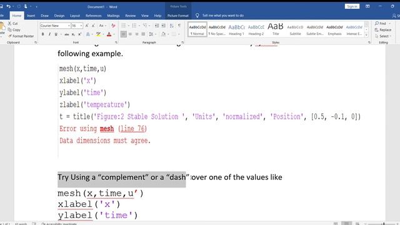The width and height of the screenshot is (400, 225).
Task: Apply the No Spacing style
Action: click(x=217, y=29)
